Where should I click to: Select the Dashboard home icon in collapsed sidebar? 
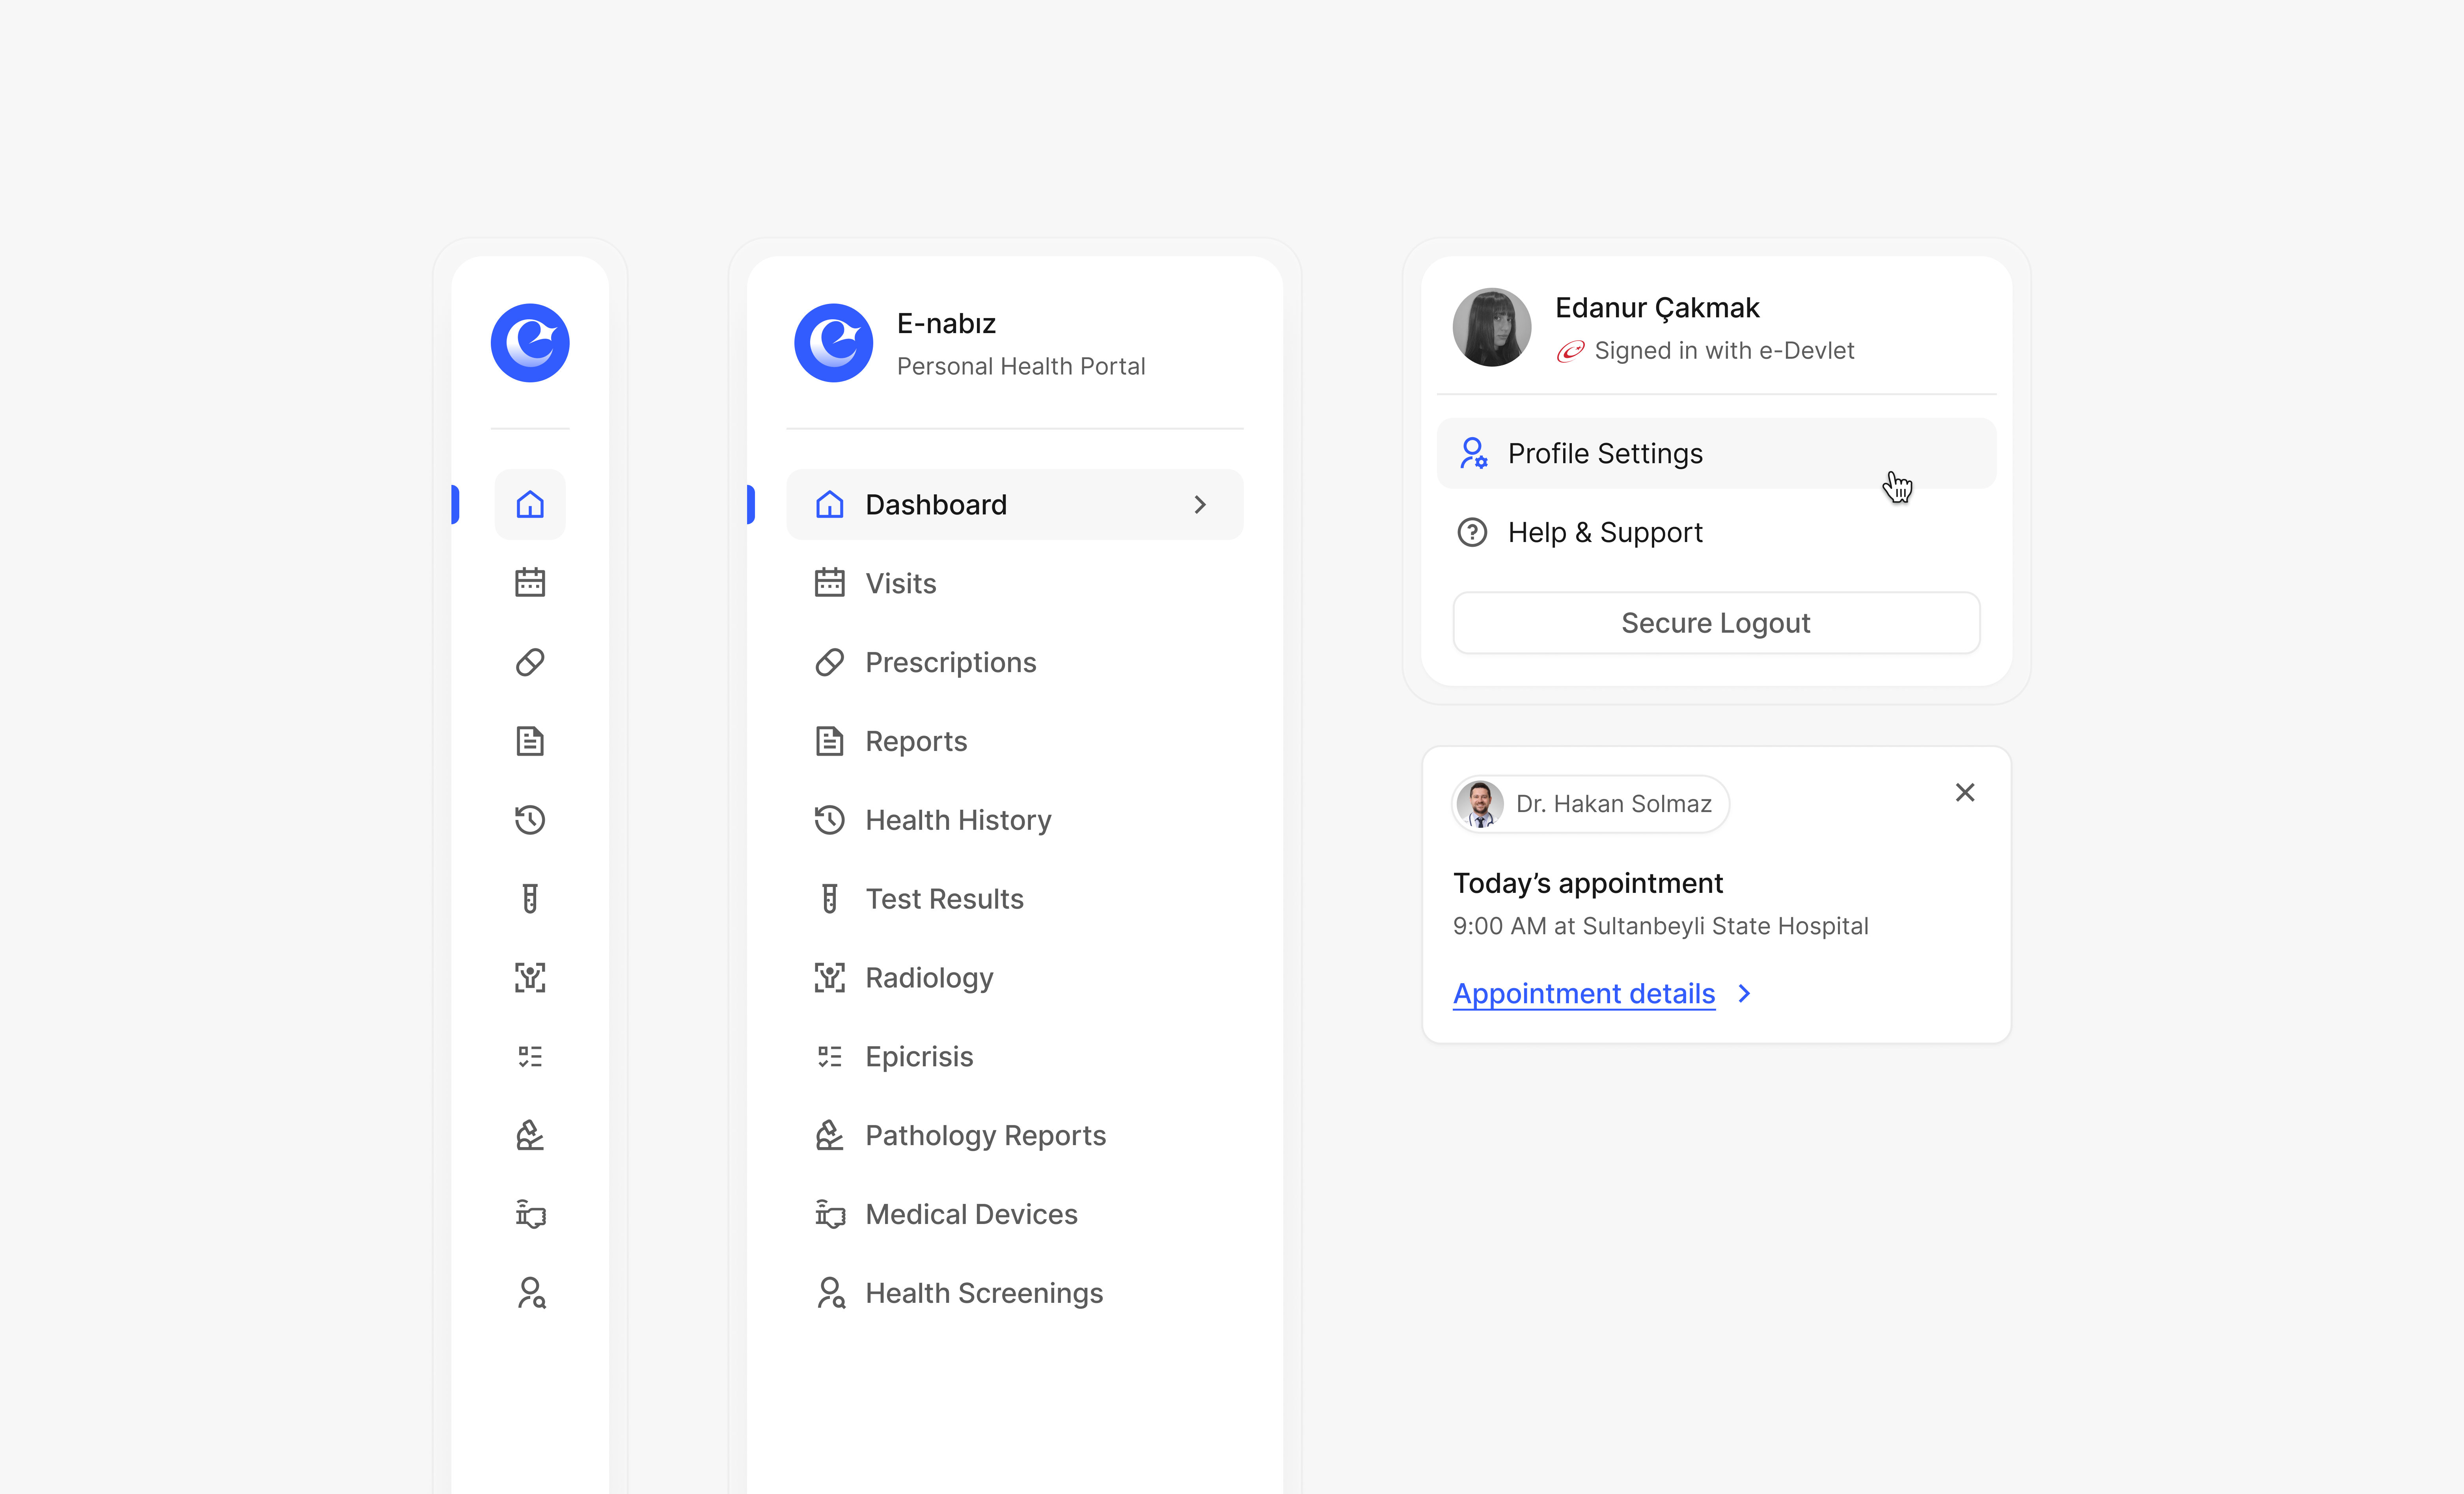tap(530, 505)
